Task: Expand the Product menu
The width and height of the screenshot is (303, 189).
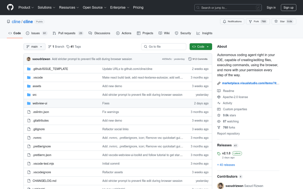Action: [x=26, y=7]
